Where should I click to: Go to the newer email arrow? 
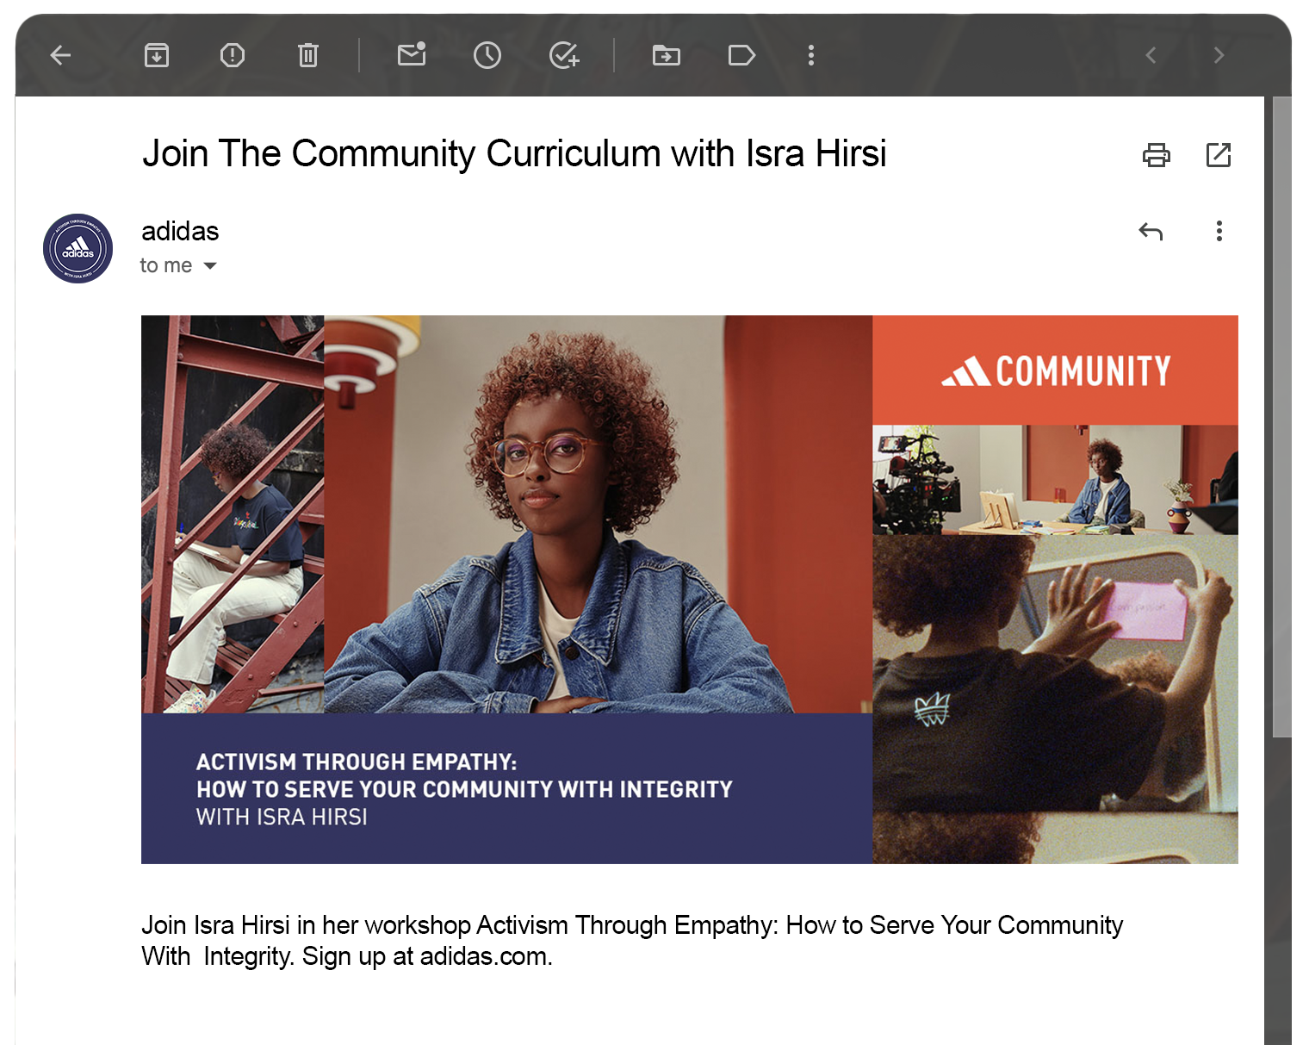coord(1151,56)
